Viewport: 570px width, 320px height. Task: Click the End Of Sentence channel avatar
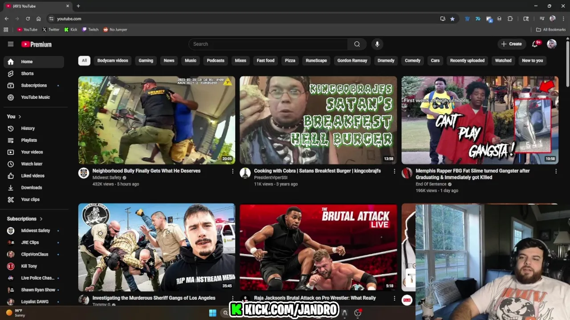click(x=407, y=173)
